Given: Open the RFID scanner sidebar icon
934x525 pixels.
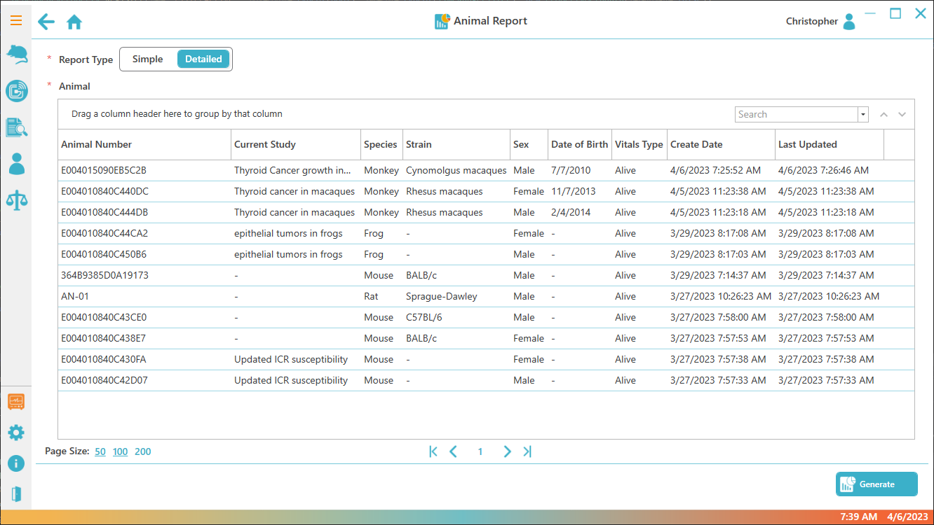Looking at the screenshot, I should pos(16,91).
